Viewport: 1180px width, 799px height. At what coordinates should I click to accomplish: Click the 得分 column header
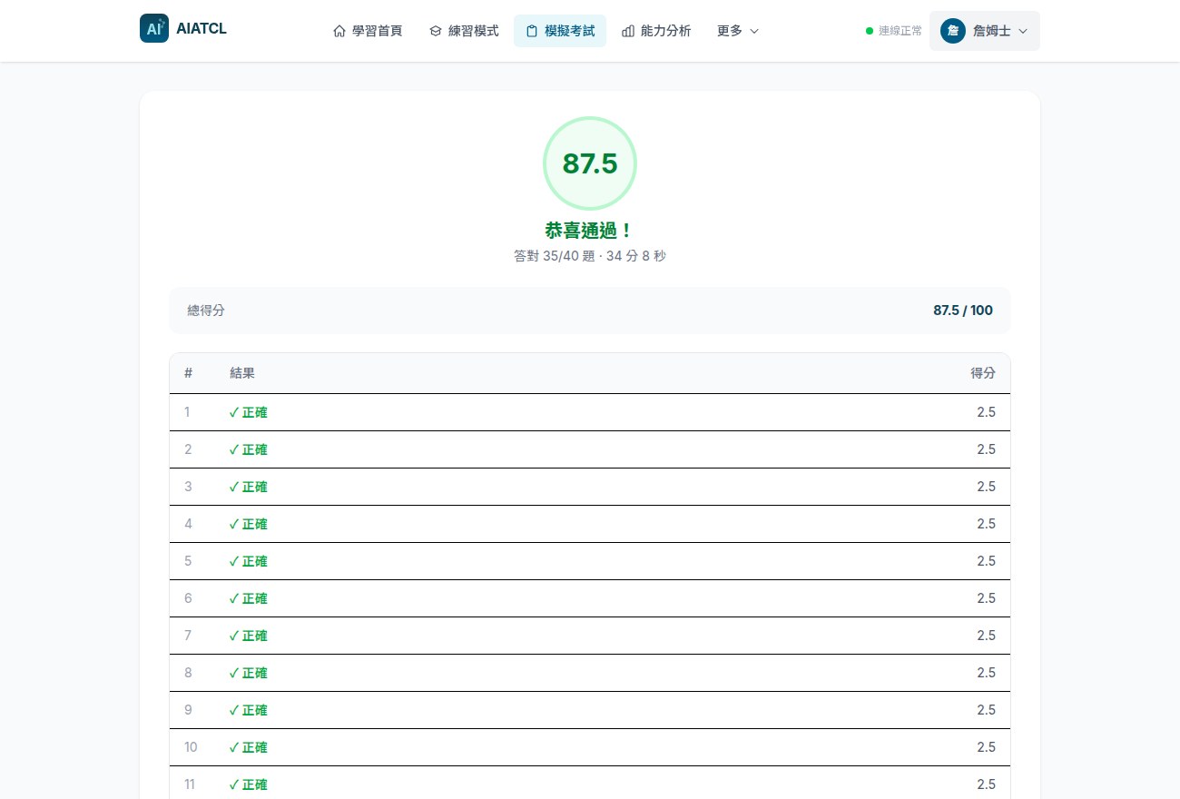pyautogui.click(x=983, y=373)
